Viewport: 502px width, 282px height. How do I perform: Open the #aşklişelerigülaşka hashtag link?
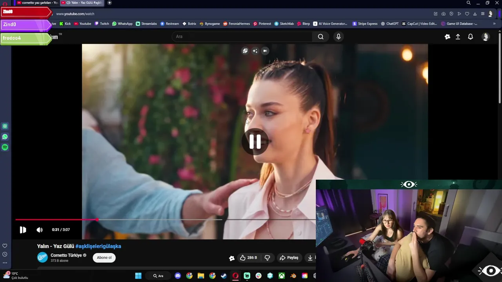coord(98,246)
